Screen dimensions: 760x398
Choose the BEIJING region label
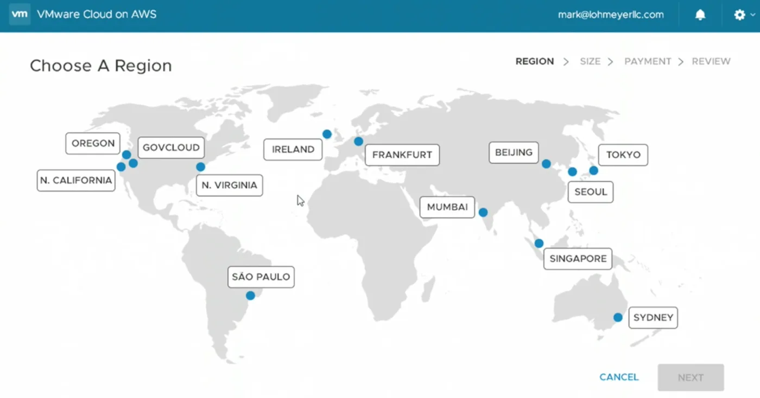pyautogui.click(x=514, y=152)
